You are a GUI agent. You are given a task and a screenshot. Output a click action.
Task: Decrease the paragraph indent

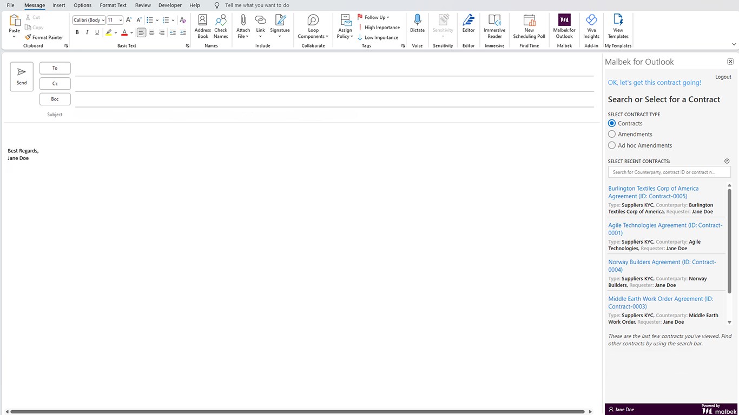click(x=173, y=32)
